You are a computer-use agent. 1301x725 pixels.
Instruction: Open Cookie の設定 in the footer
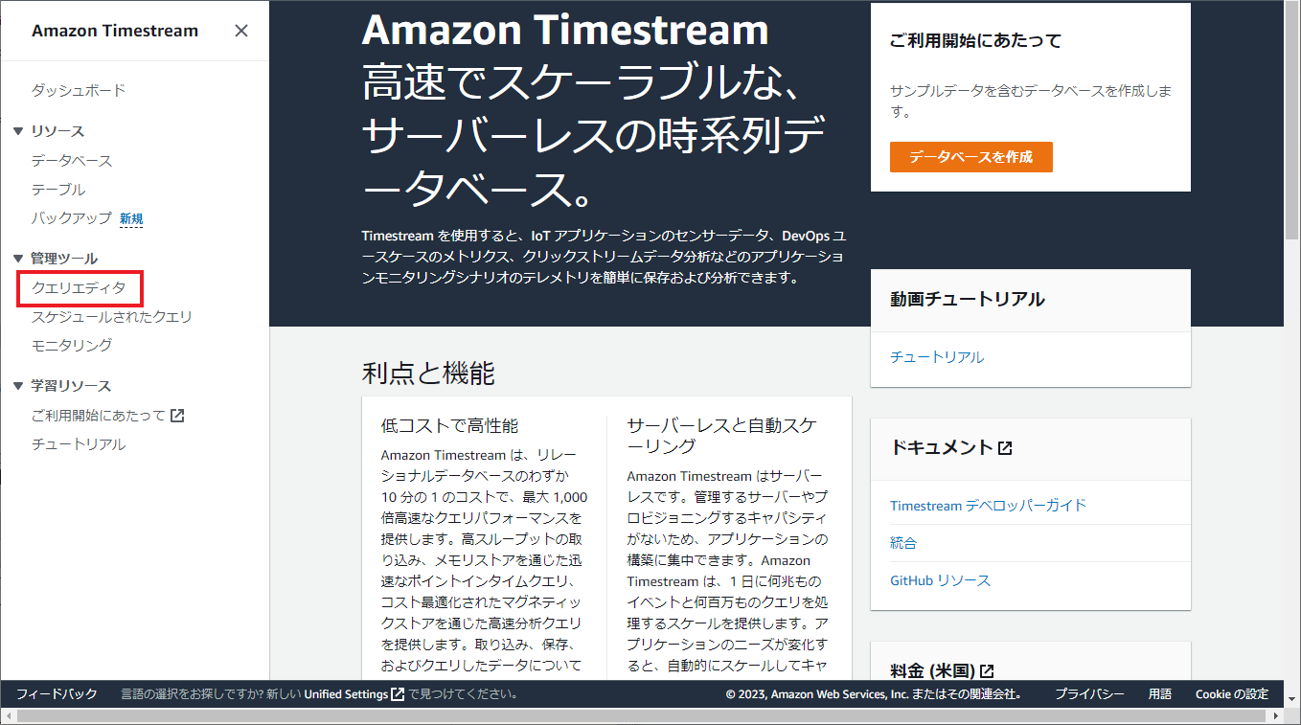(x=1231, y=694)
